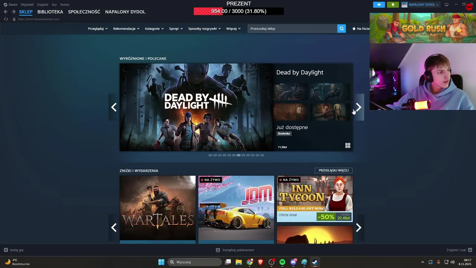
Task: Open File Explorer from the taskbar
Action: click(239, 262)
